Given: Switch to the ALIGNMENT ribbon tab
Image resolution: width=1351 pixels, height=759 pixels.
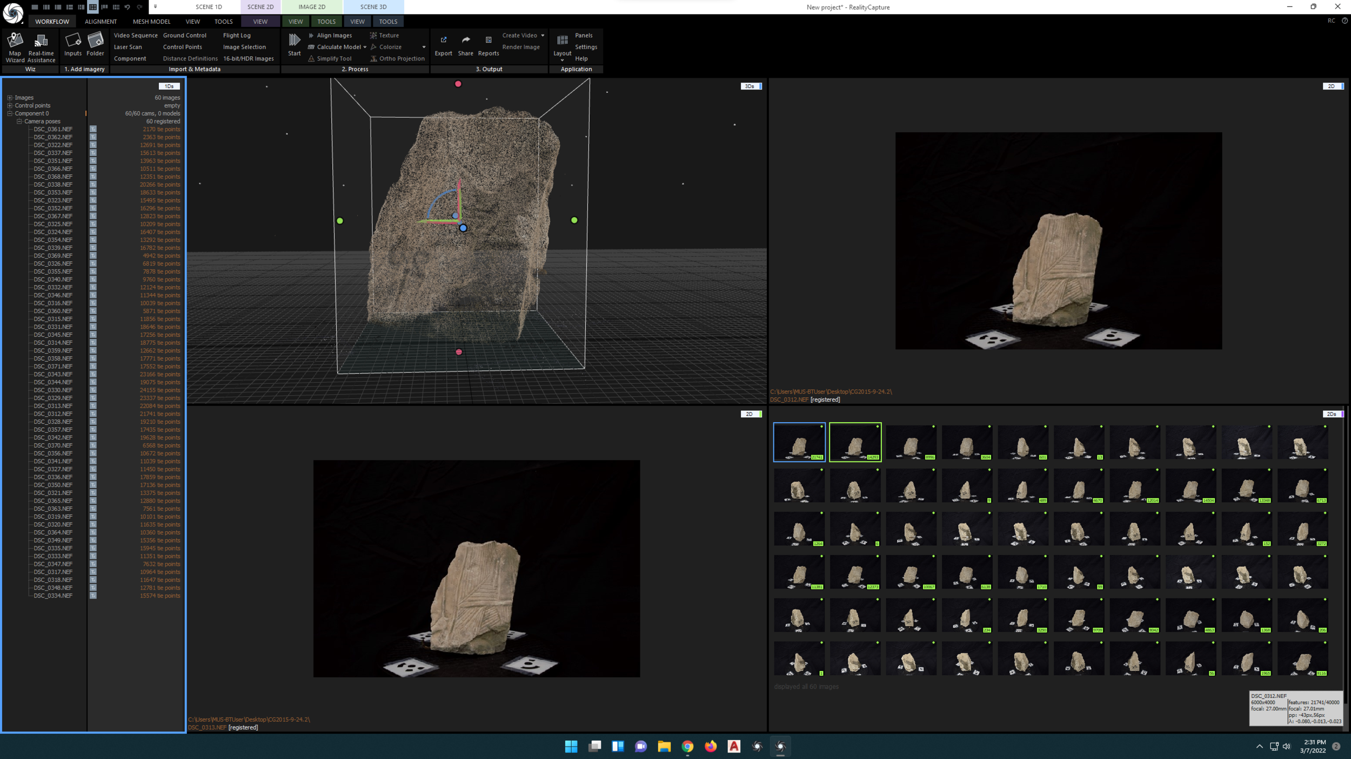Looking at the screenshot, I should (x=101, y=22).
